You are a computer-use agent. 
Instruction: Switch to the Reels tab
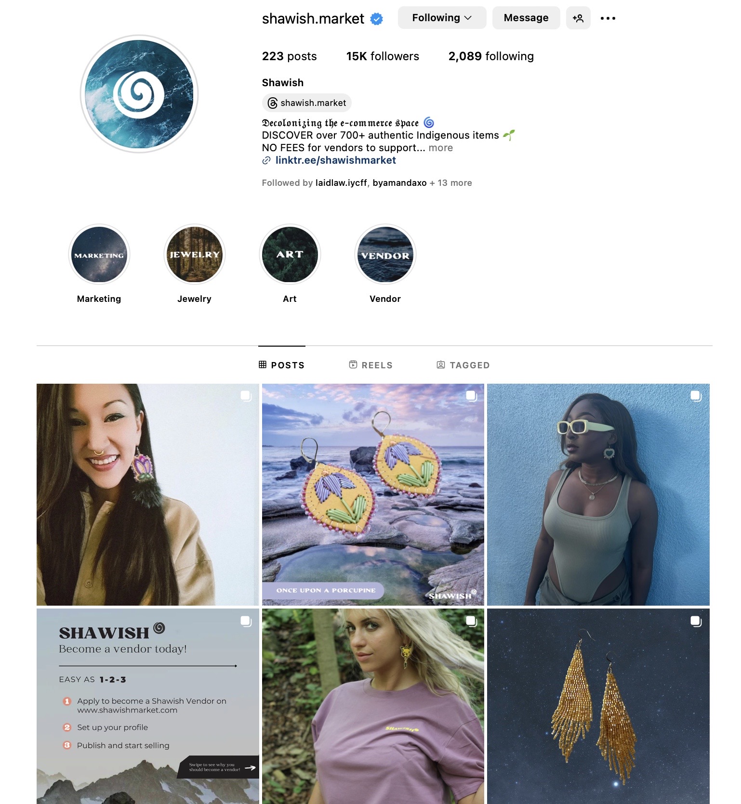(x=371, y=365)
